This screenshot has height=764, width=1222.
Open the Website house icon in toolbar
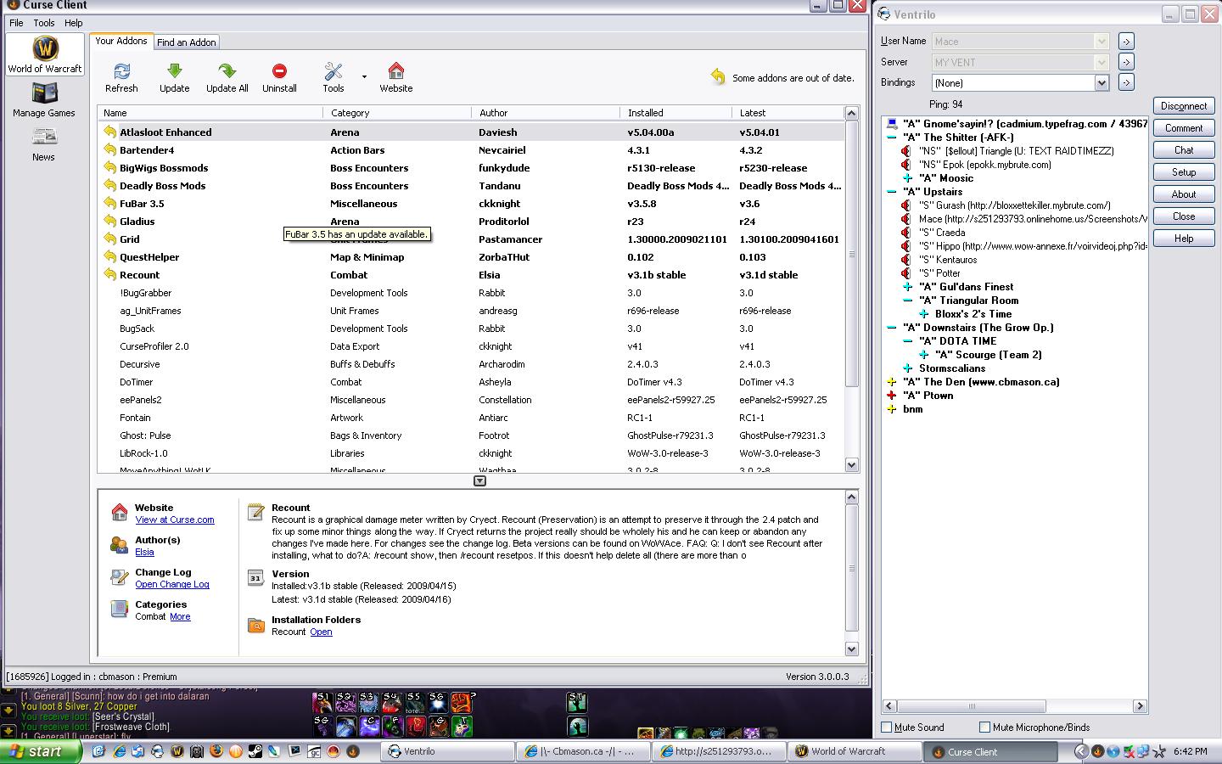click(x=395, y=72)
